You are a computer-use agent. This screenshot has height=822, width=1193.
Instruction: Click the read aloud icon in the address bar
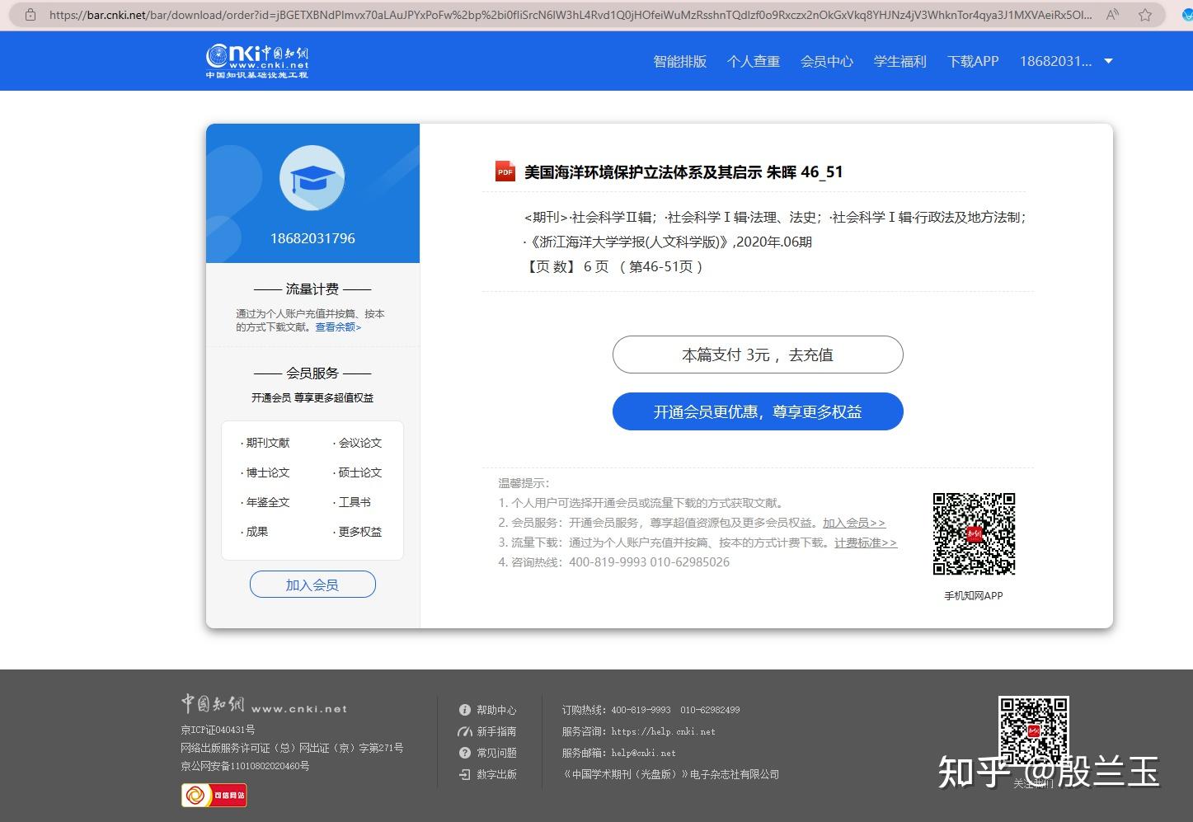(x=1112, y=15)
